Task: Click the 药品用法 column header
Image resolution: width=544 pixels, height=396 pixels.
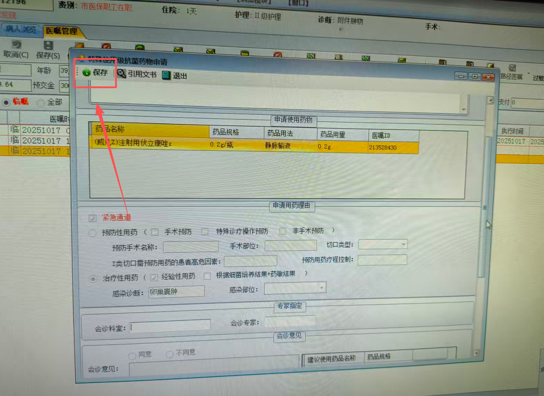Action: click(x=290, y=133)
